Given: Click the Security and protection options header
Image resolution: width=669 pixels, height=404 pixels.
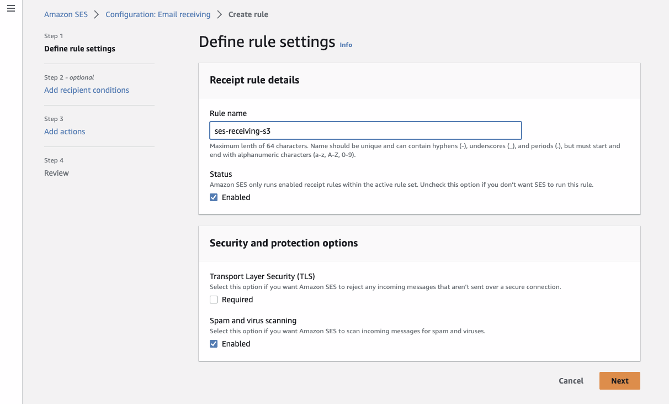Looking at the screenshot, I should click(284, 243).
